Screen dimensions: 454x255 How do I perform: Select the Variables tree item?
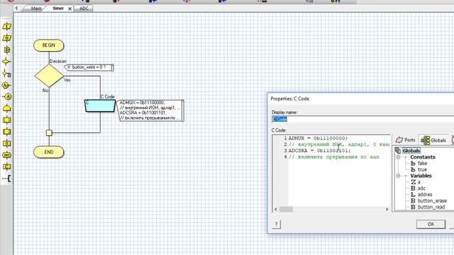coord(421,176)
